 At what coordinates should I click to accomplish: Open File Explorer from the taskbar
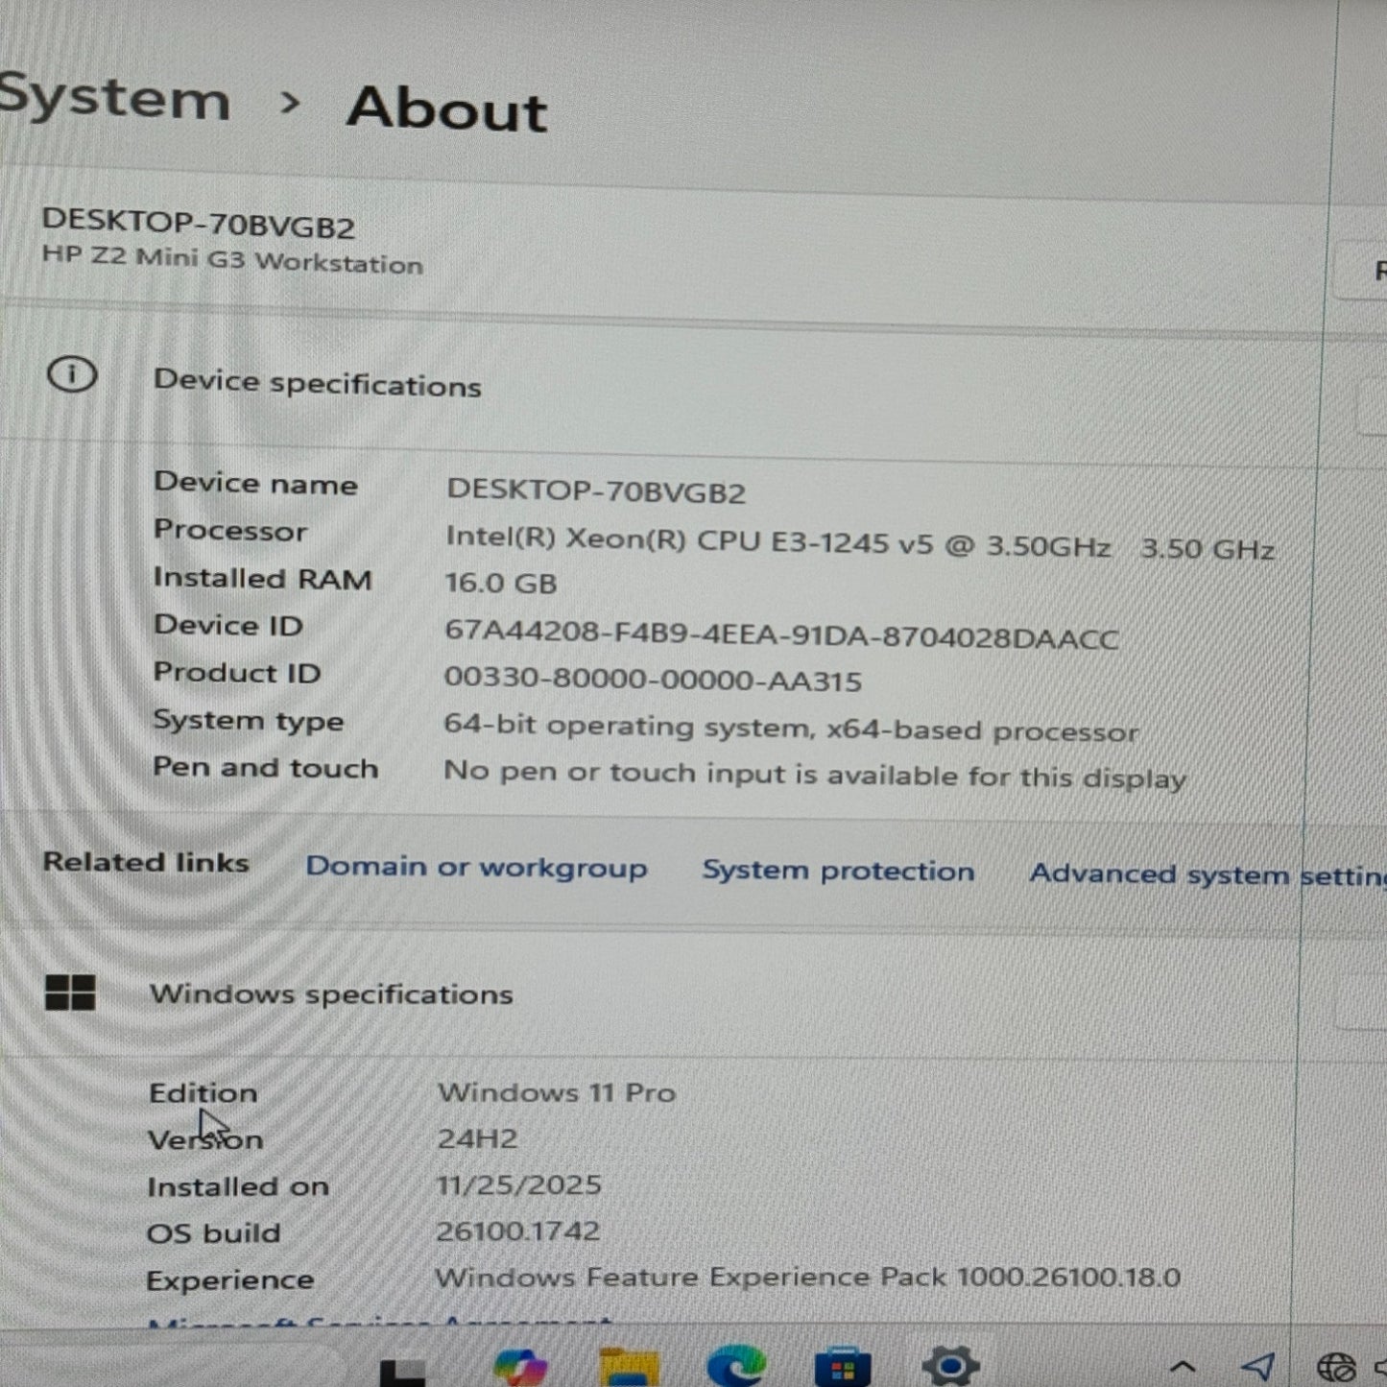click(629, 1363)
